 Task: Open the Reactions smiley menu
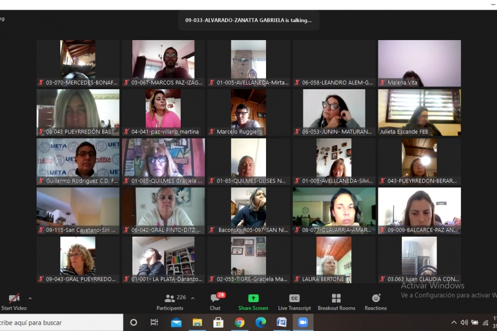pyautogui.click(x=376, y=298)
